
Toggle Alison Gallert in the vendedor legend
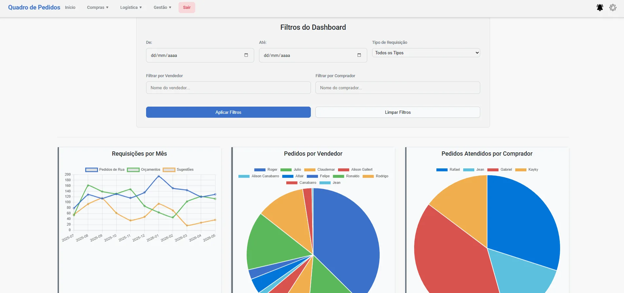coord(355,170)
